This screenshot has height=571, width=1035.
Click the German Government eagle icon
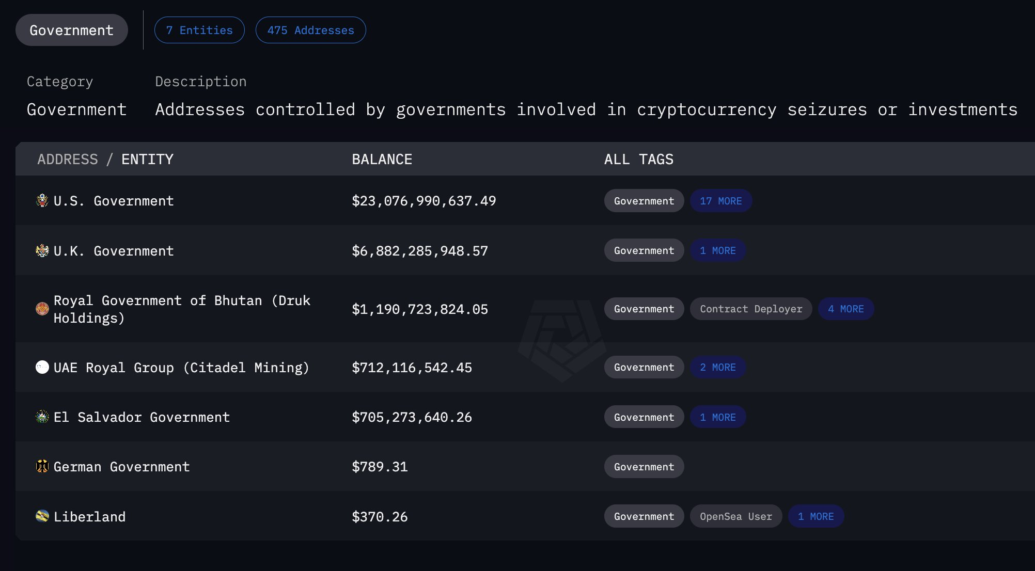(42, 467)
